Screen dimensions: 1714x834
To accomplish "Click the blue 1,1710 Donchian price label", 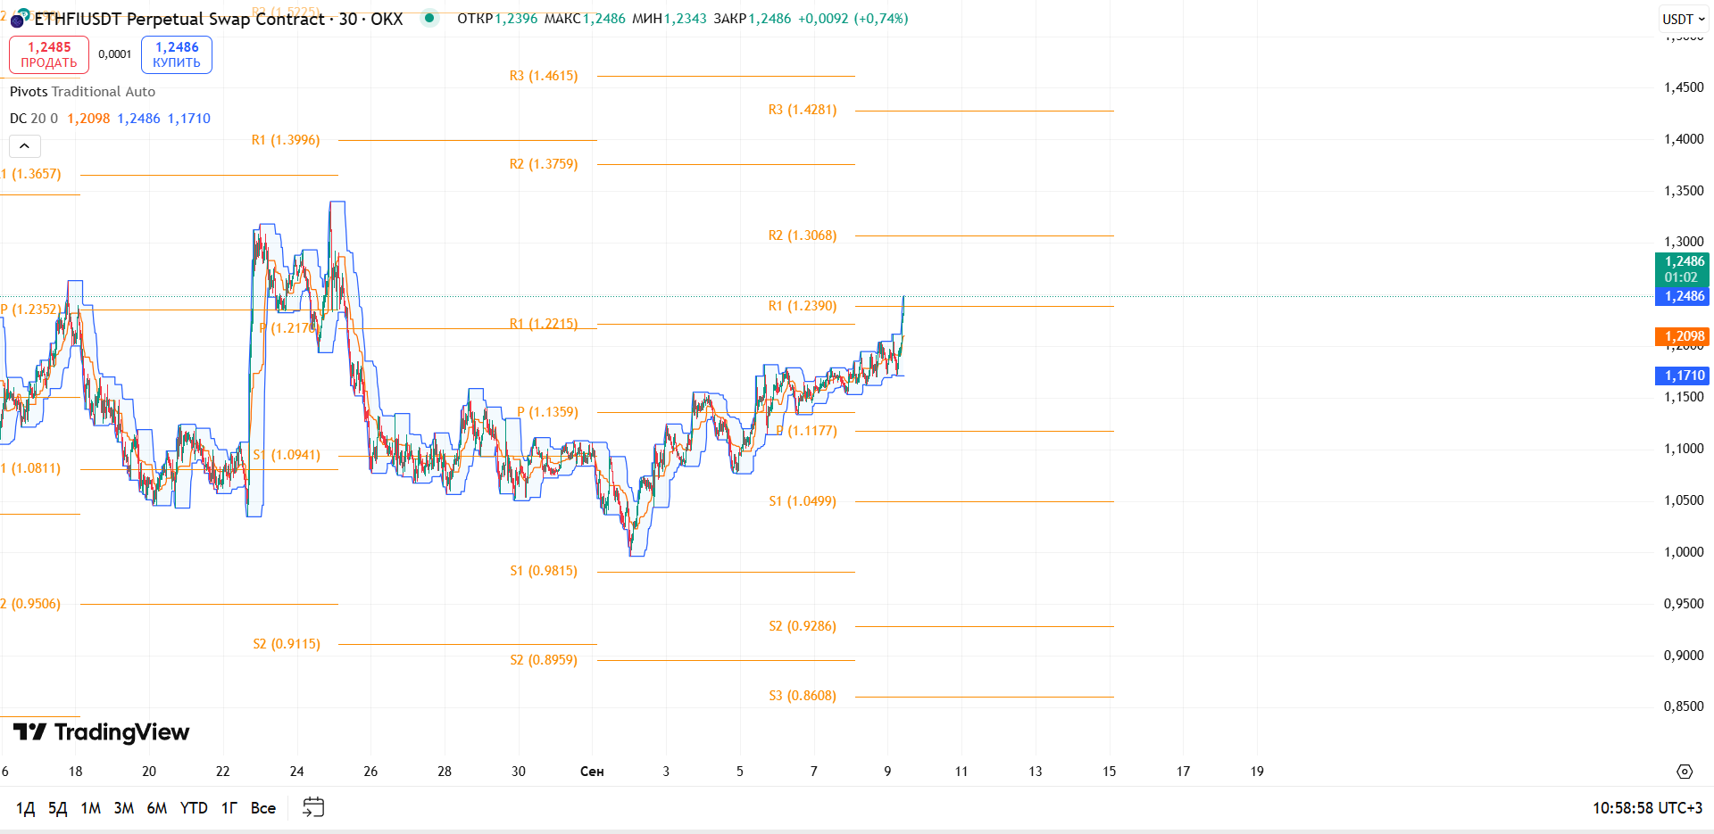I will coord(1683,376).
